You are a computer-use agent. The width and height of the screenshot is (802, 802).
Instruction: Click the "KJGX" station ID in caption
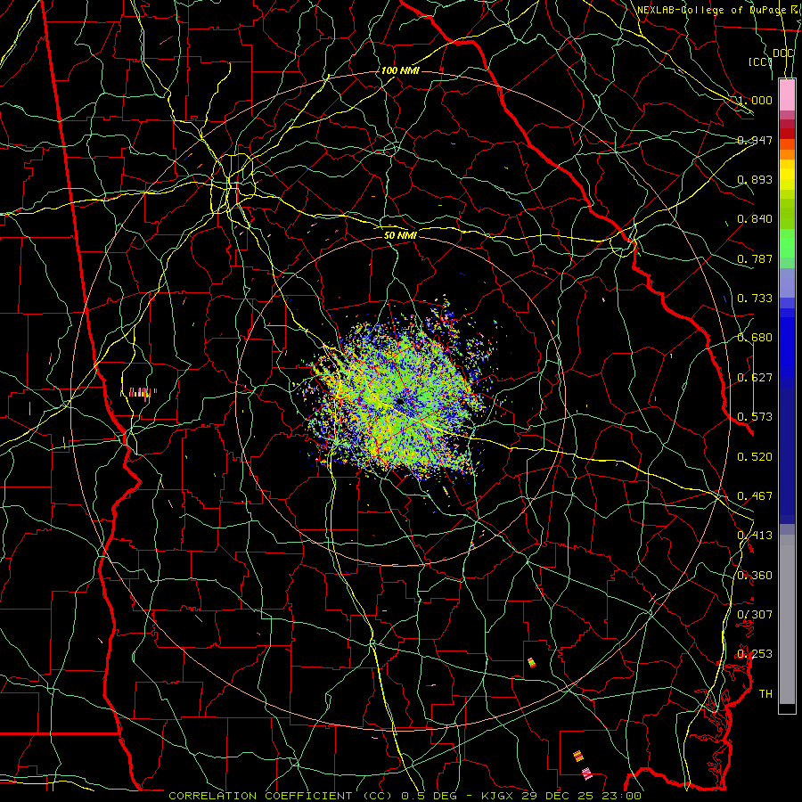pyautogui.click(x=496, y=796)
